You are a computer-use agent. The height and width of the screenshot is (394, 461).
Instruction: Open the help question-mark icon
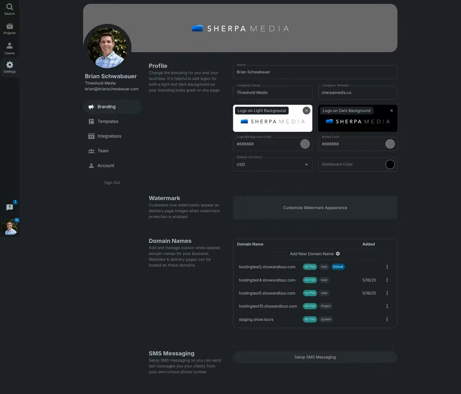tap(9, 207)
